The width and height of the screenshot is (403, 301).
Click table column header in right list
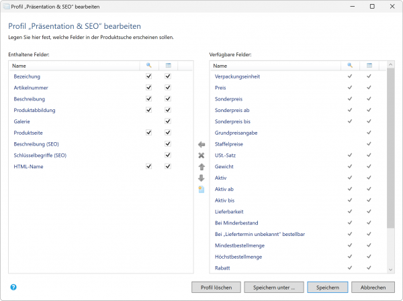click(369, 66)
